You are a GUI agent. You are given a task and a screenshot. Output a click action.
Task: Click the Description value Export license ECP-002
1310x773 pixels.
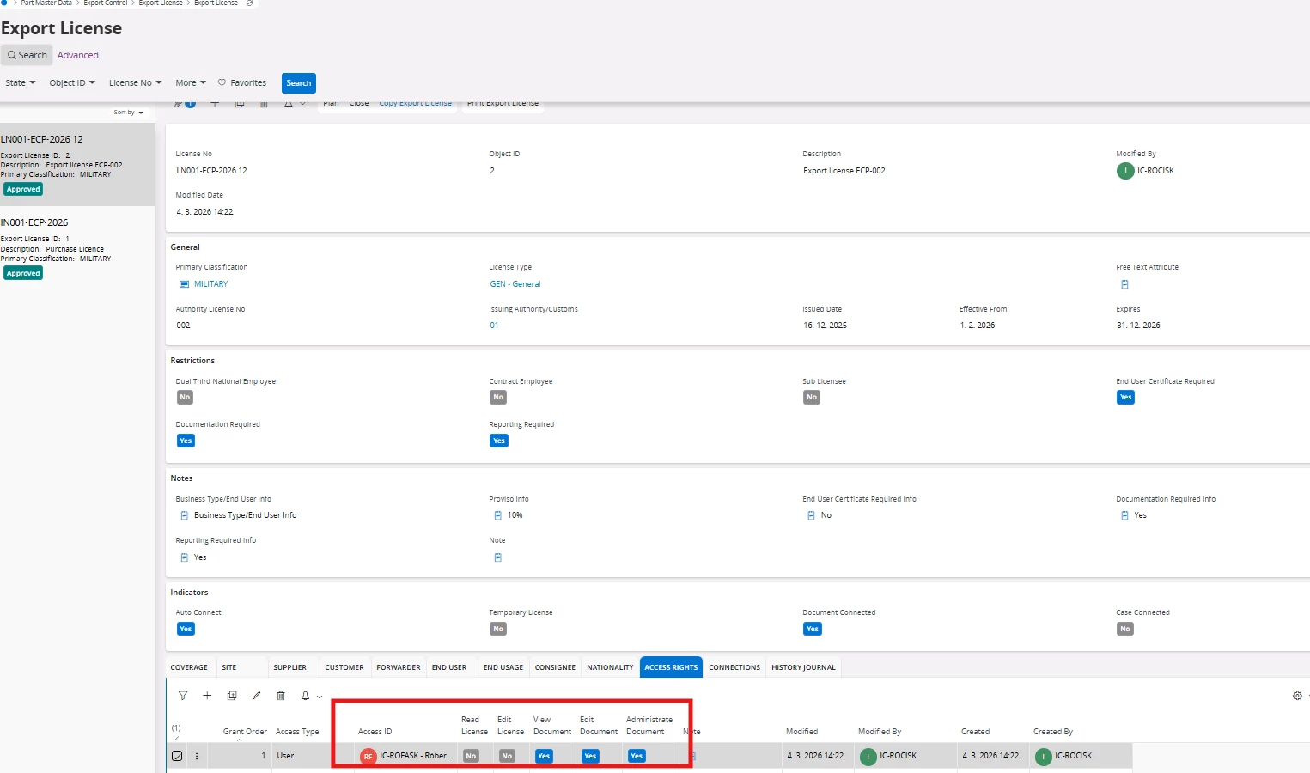(844, 171)
